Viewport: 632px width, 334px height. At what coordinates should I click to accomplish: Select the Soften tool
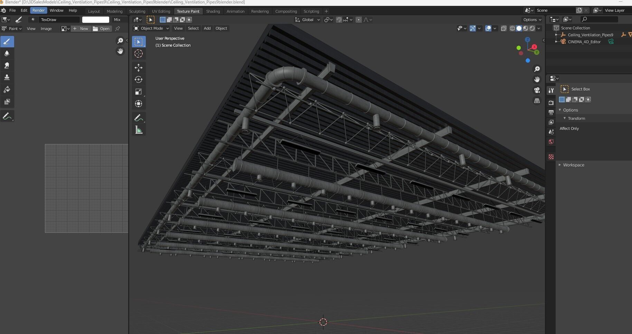click(7, 54)
